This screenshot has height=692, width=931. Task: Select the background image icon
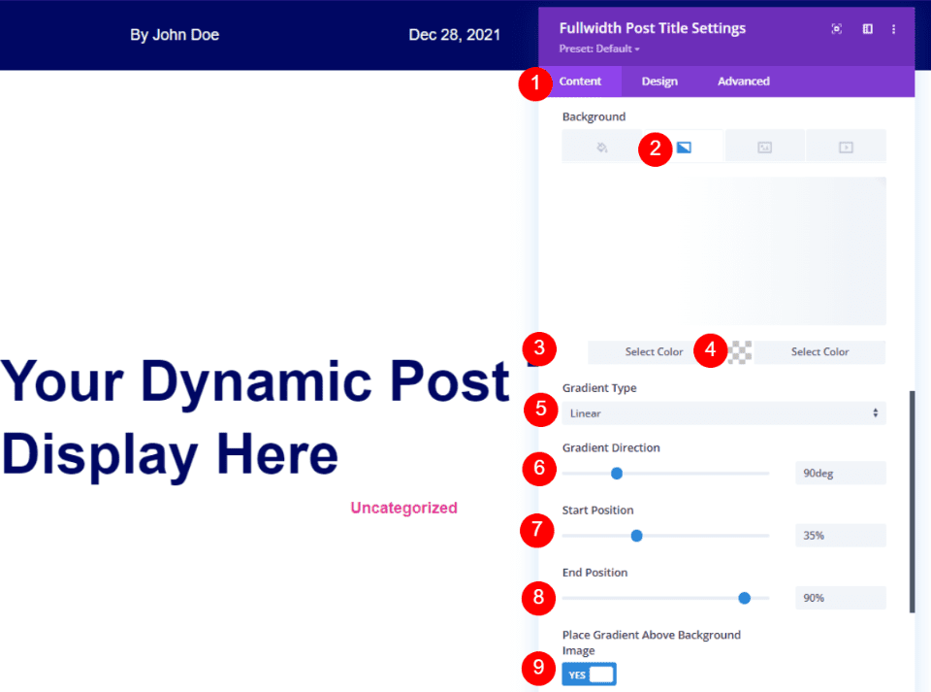(764, 146)
